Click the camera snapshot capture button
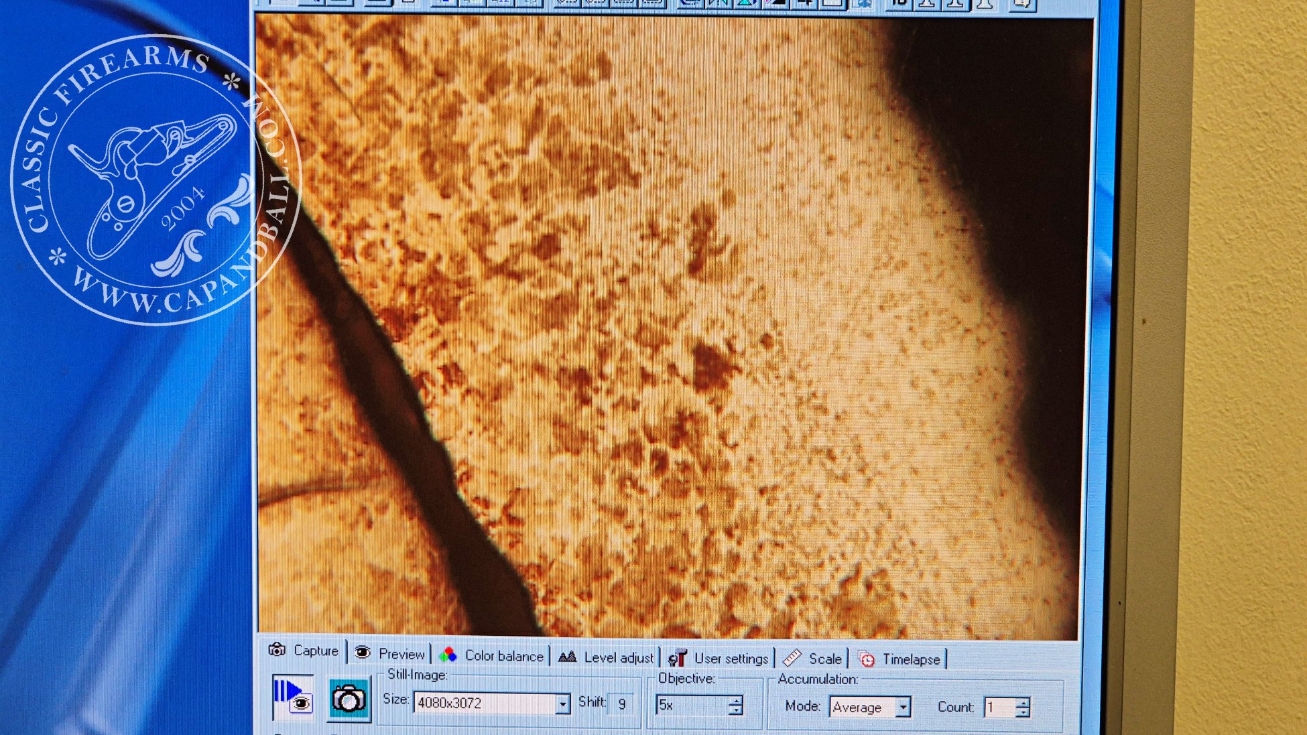Screen dimensions: 1307x735 (349, 699)
